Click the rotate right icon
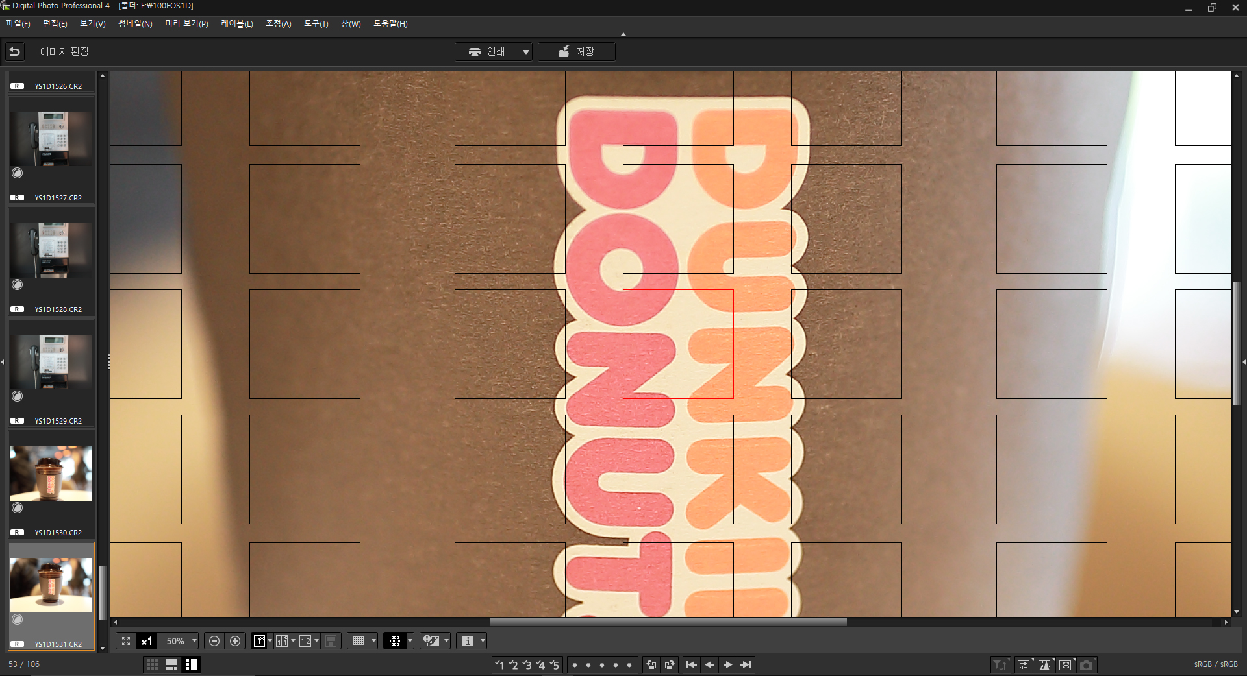1247x676 pixels. pyautogui.click(x=670, y=664)
